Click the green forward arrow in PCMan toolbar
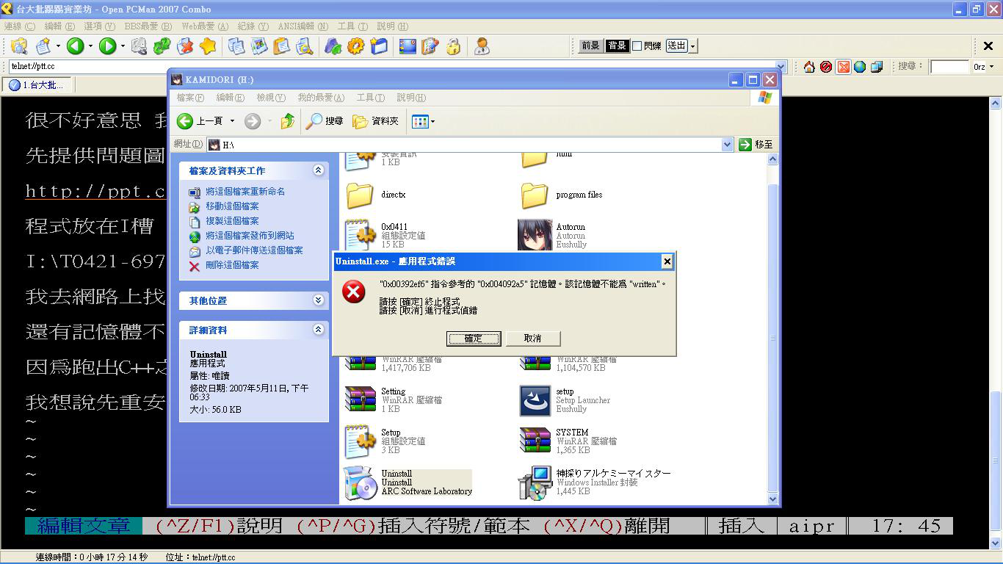This screenshot has width=1003, height=564. (107, 46)
